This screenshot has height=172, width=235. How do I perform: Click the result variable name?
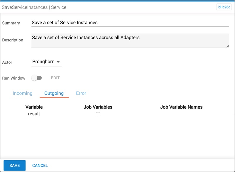[34, 114]
